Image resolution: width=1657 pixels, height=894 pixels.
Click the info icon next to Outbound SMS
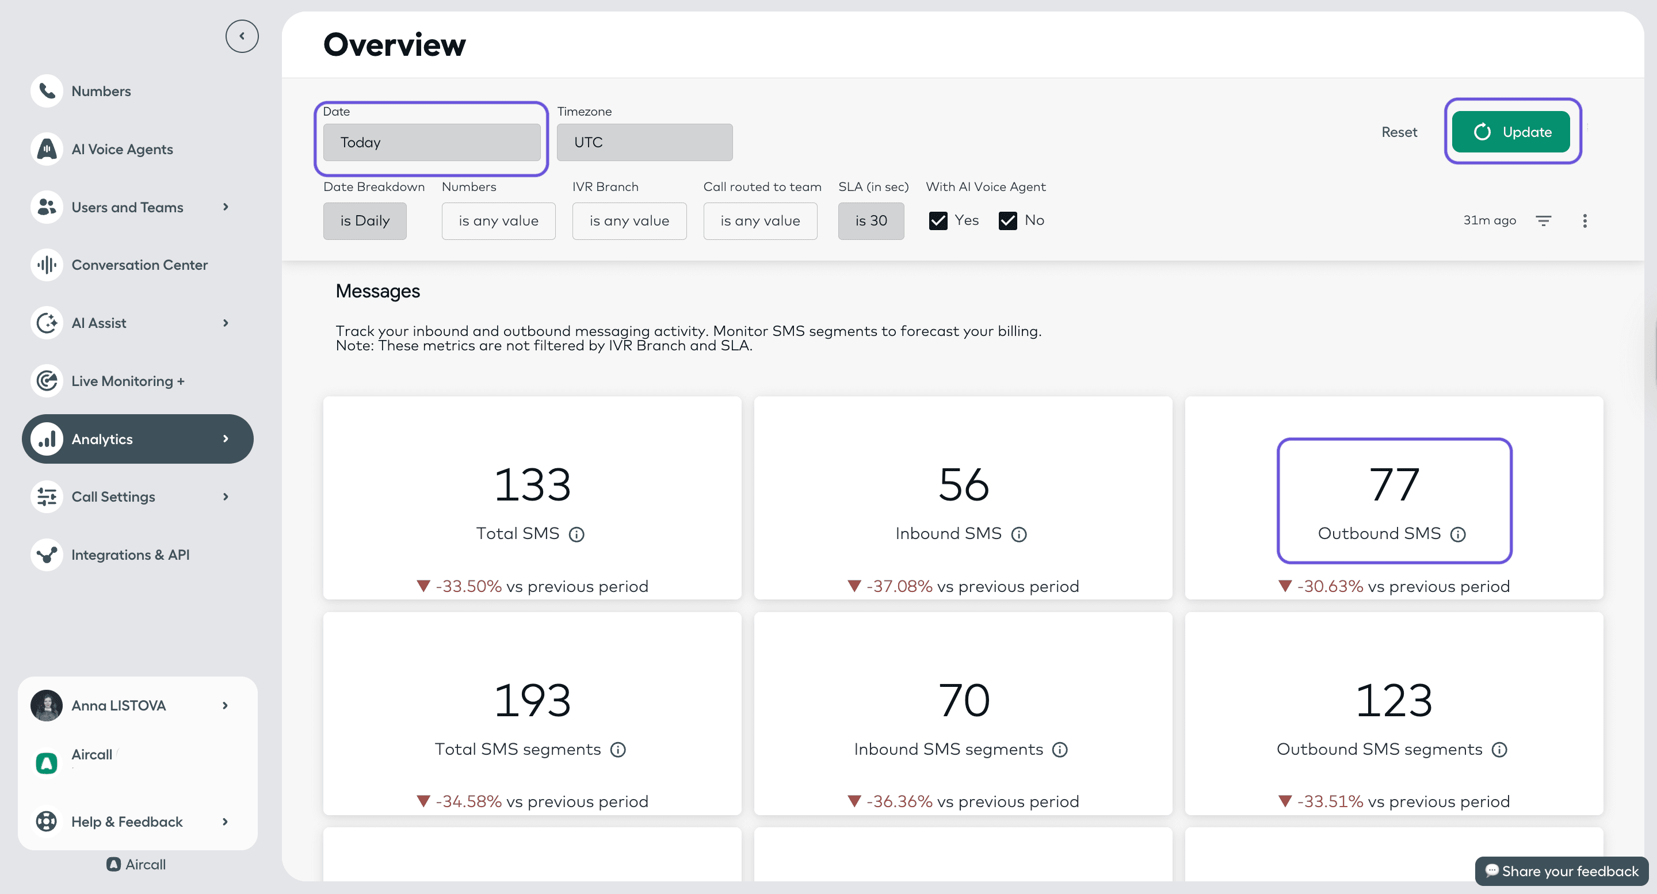1457,534
